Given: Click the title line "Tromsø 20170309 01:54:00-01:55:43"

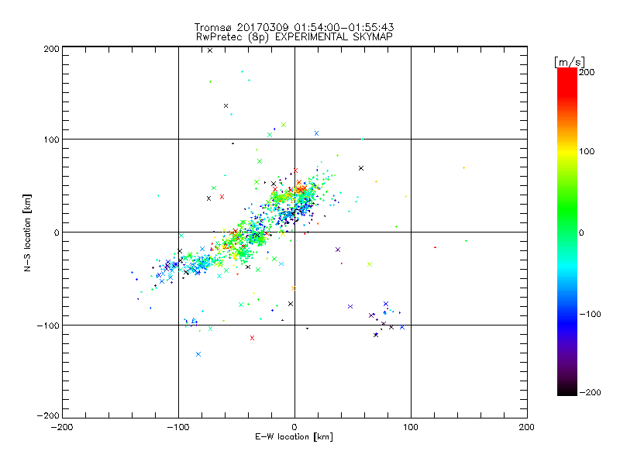Looking at the screenshot, I should tap(294, 27).
